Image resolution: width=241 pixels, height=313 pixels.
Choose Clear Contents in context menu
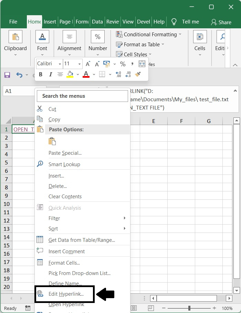(82, 197)
